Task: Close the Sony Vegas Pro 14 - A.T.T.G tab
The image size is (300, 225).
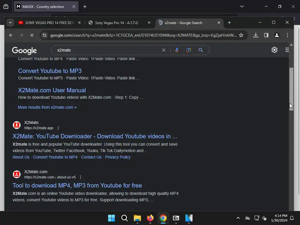Action: [149, 23]
